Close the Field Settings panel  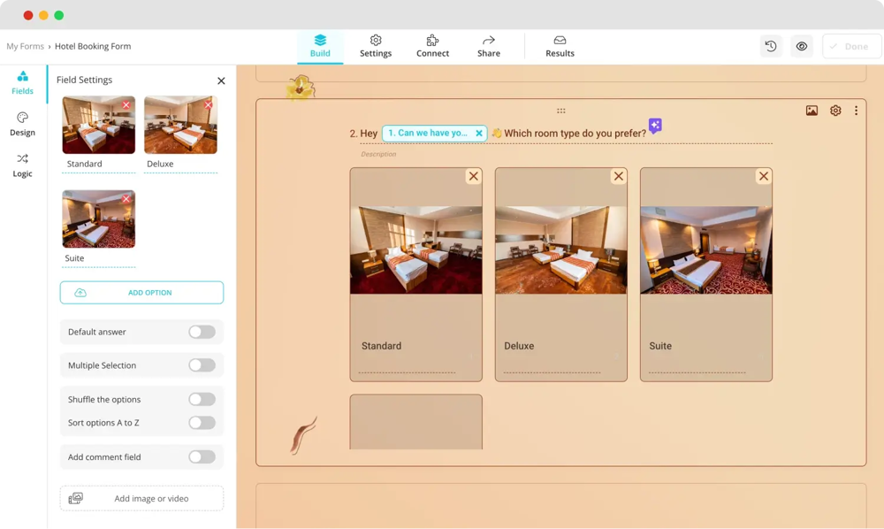(221, 80)
